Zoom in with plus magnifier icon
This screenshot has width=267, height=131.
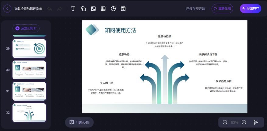[244, 122]
